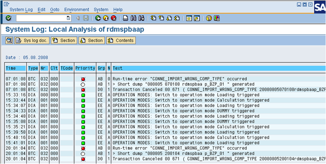Open the command field history dropdown
This screenshot has width=326, height=164.
[68, 18]
